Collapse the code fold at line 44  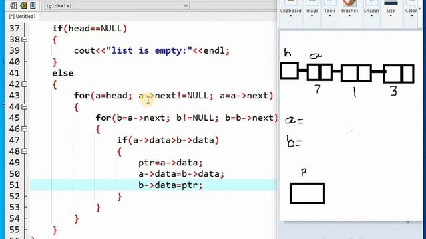[24, 106]
